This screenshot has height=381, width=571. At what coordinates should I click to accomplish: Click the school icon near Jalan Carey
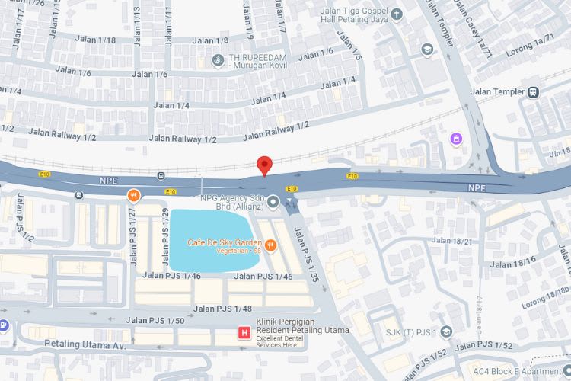427,50
